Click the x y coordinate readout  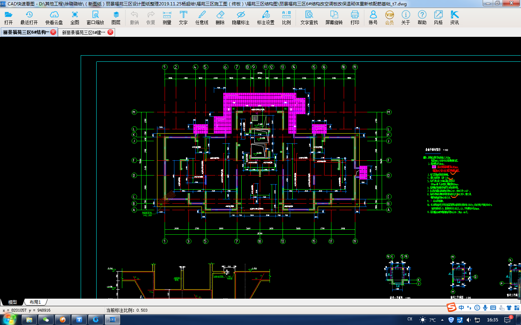click(x=26, y=310)
